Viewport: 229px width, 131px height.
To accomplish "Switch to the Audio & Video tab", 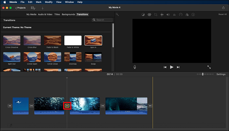I will pos(45,14).
